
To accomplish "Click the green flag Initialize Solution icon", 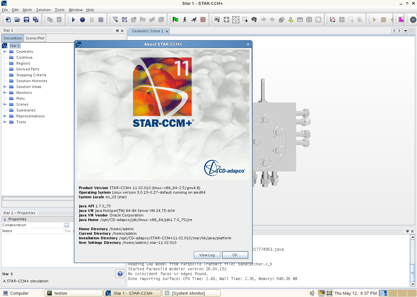I will pos(175,20).
